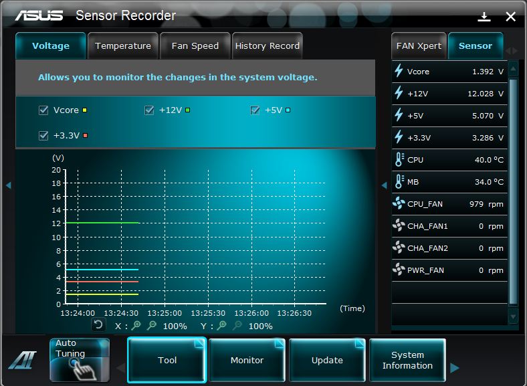Click the 13:25:00 time axis label

coord(165,313)
